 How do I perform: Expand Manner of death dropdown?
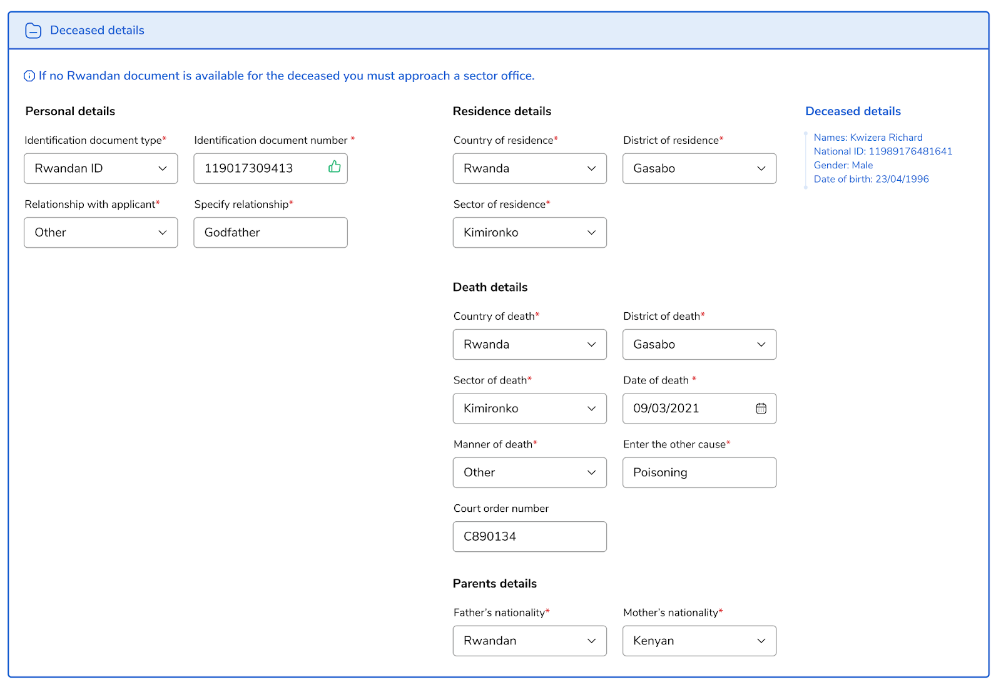(x=530, y=472)
